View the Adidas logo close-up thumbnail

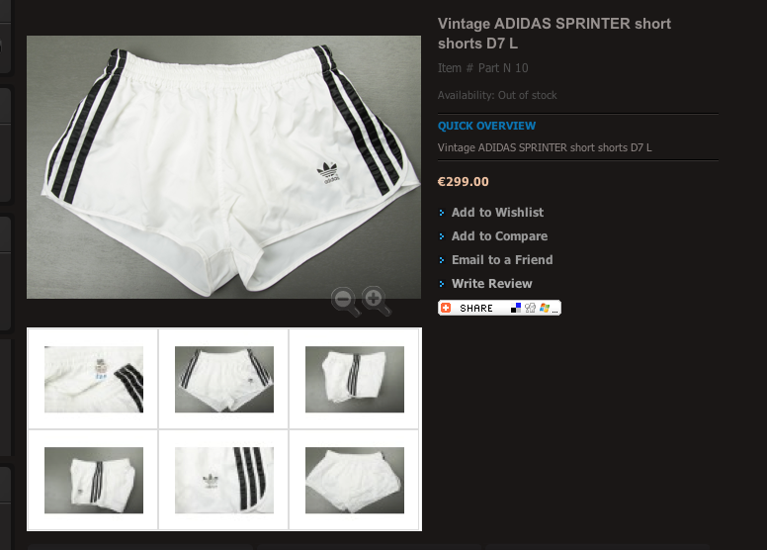pos(224,481)
